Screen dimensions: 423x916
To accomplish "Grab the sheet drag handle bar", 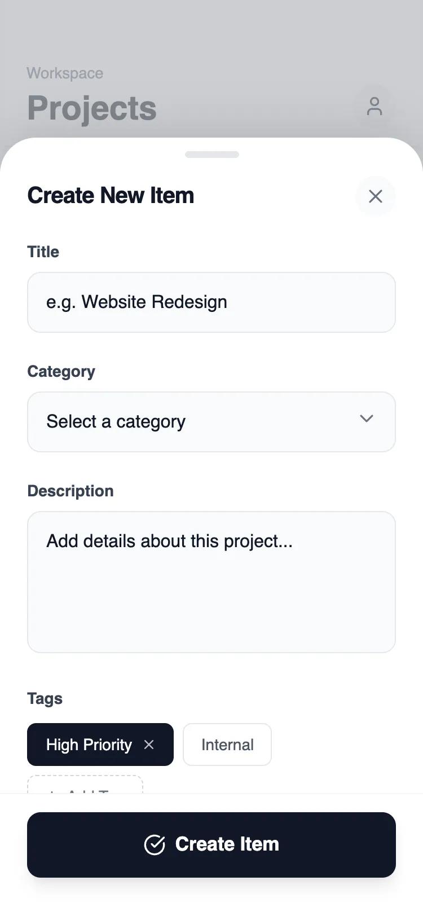I will [211, 155].
